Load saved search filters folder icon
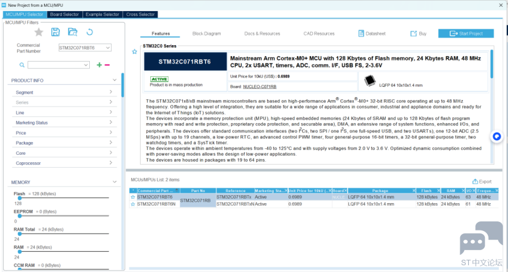508x272 pixels. 73,32
